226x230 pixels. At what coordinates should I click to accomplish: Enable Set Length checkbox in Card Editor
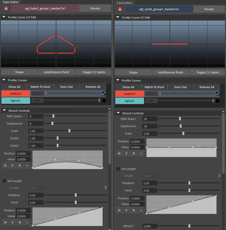coord(118,169)
